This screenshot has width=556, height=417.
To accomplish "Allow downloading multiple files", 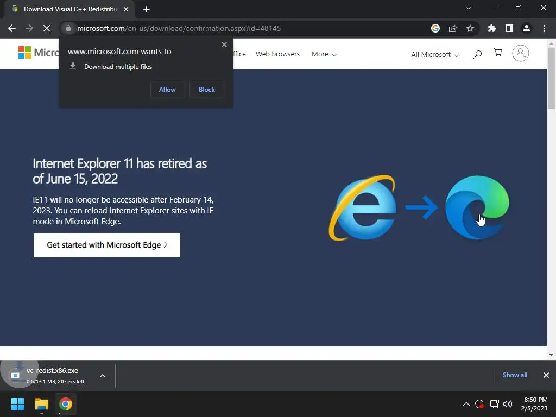I will tap(167, 90).
